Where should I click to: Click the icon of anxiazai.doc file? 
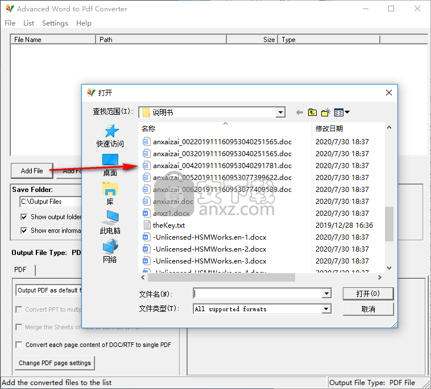point(146,202)
